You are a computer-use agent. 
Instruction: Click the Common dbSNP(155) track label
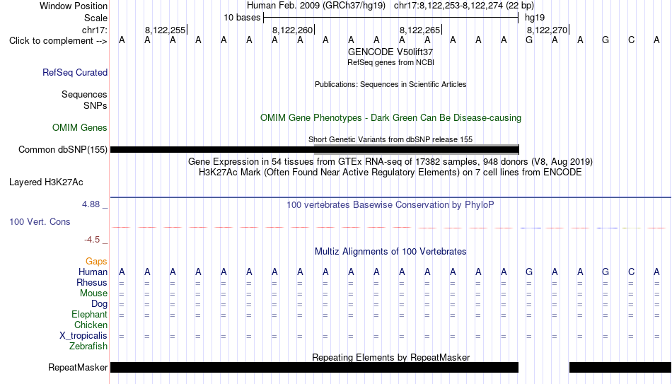pos(63,150)
